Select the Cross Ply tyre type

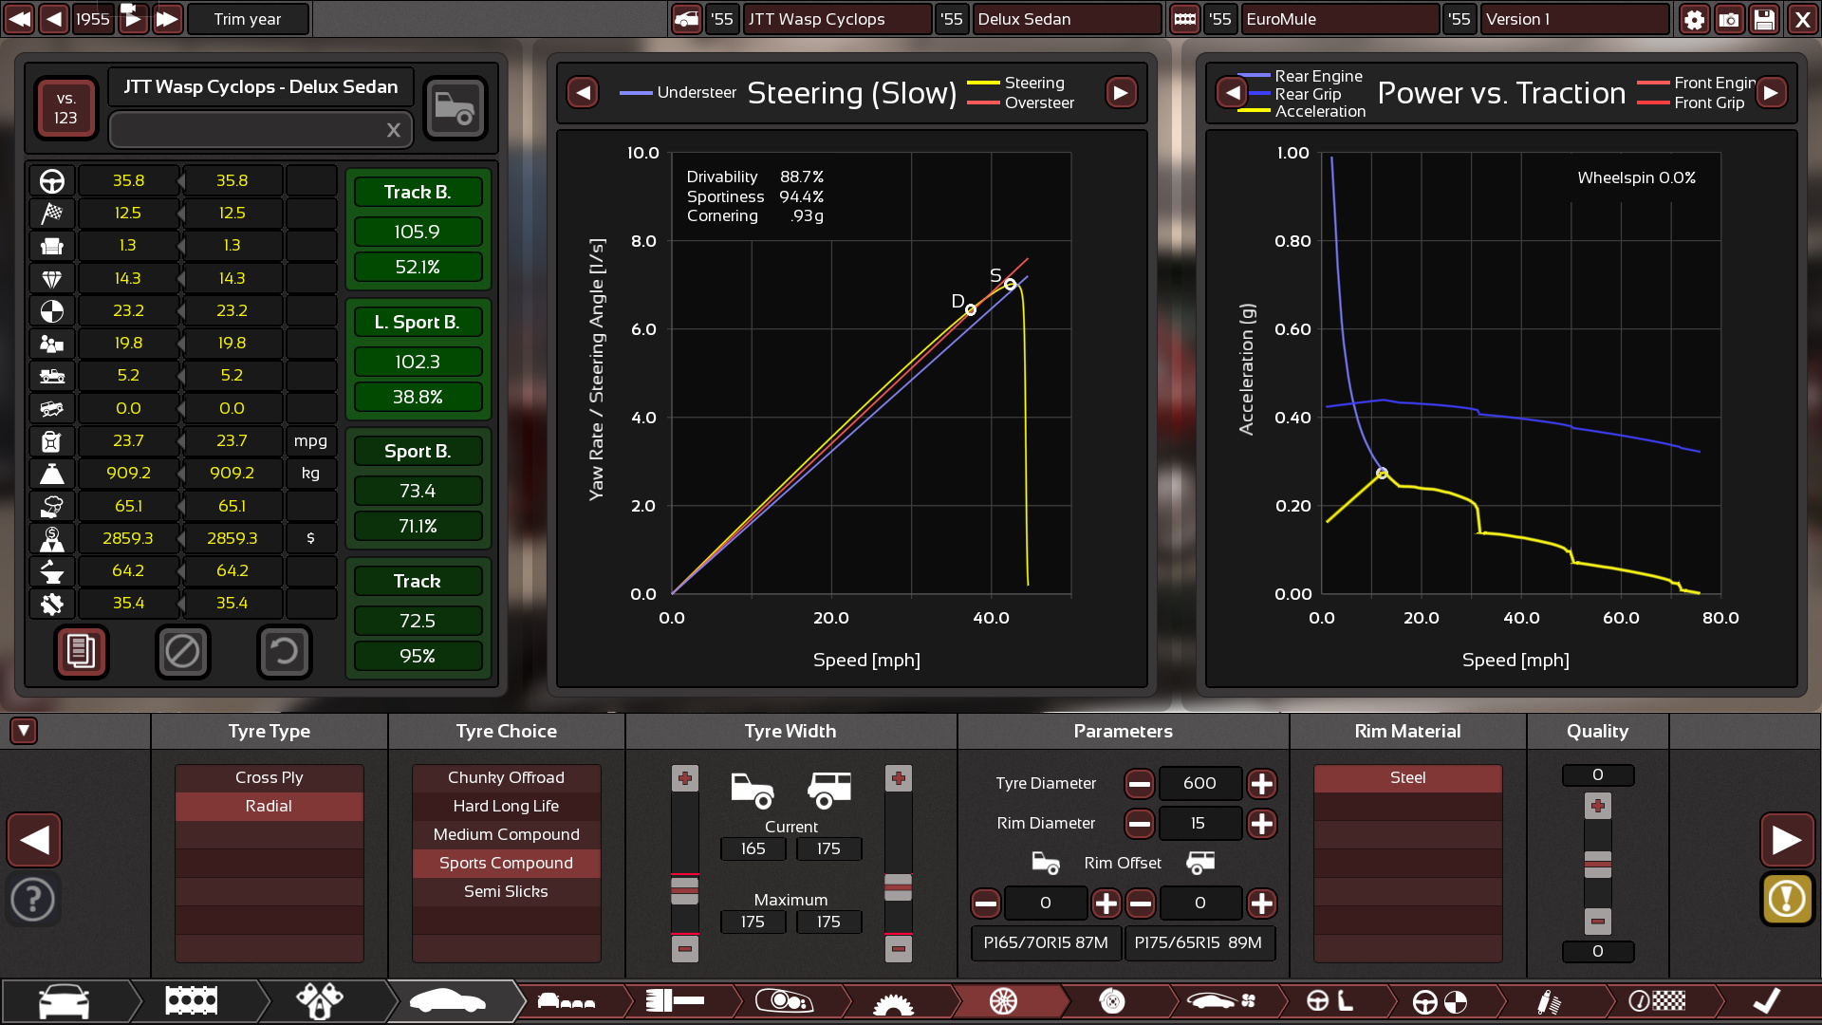pos(270,777)
